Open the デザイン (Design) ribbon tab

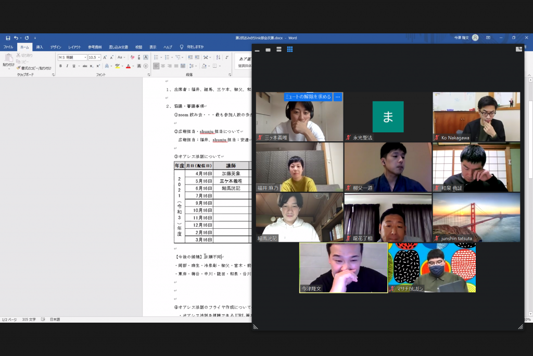point(56,47)
